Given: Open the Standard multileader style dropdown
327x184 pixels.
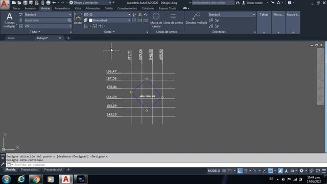Looking at the screenshot, I should pos(232,14).
